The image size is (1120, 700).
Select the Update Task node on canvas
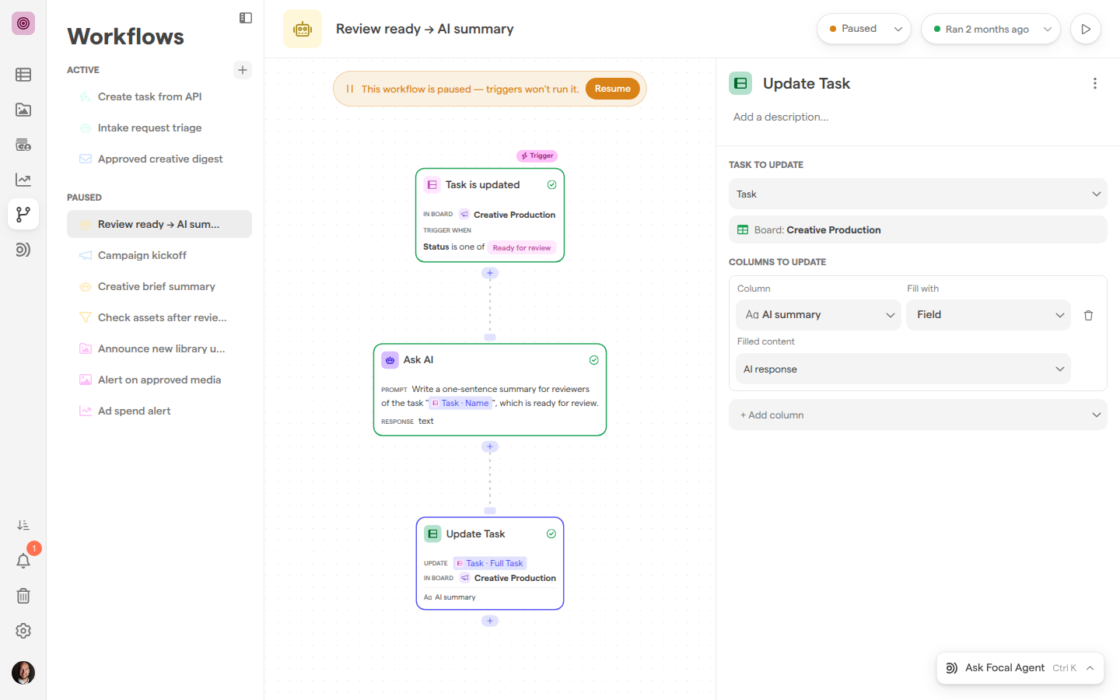coord(490,564)
